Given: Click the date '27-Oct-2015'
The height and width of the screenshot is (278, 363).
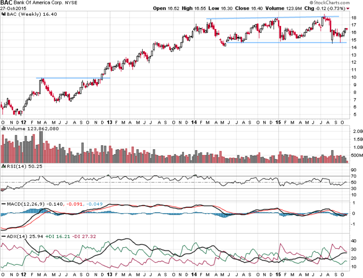Looking at the screenshot, I should click(13, 8).
